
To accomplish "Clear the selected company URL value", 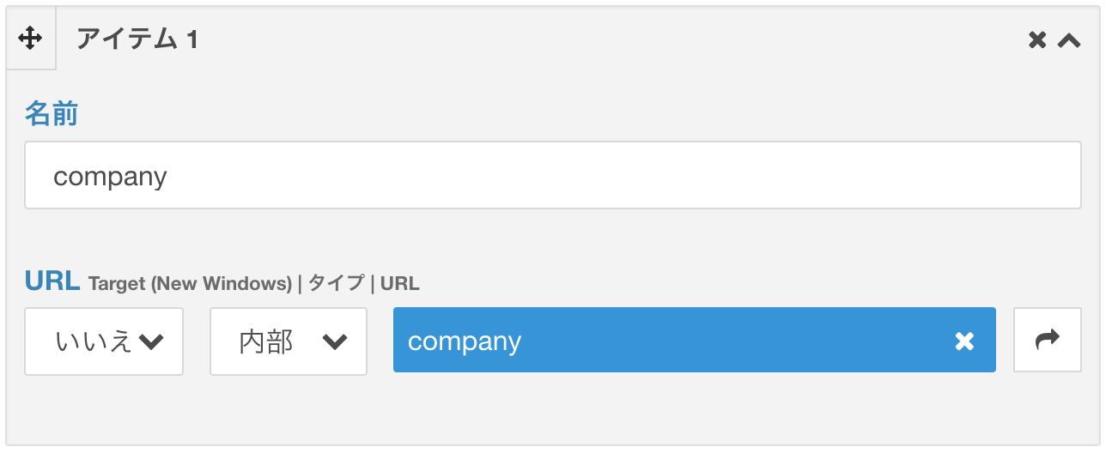I will click(x=964, y=341).
